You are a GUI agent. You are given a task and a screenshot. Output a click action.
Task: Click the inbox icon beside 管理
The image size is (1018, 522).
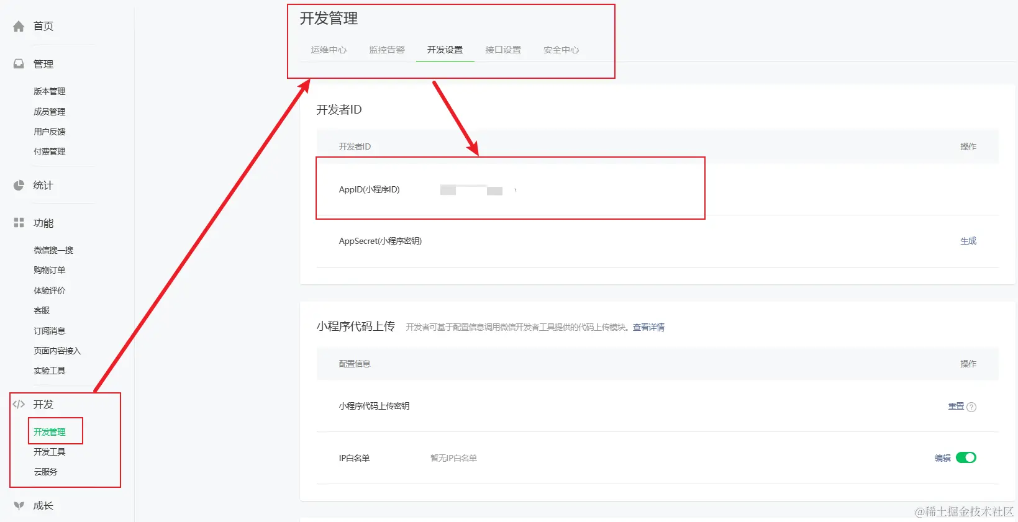pyautogui.click(x=19, y=64)
